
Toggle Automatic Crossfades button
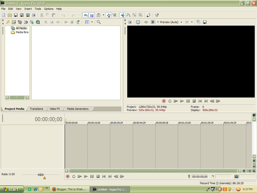[x=92, y=15]
